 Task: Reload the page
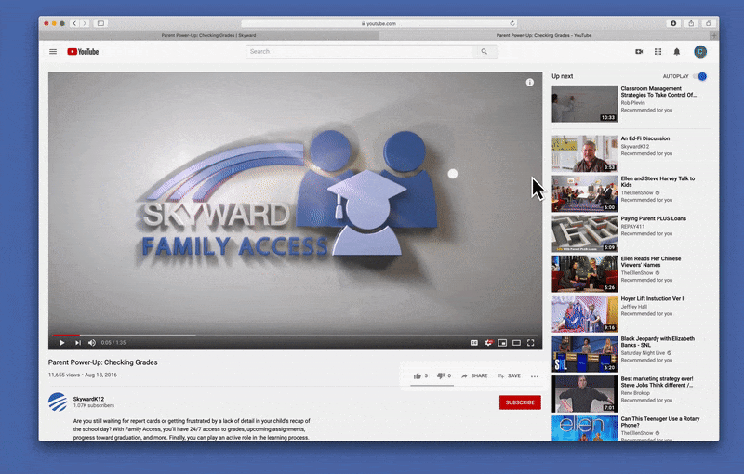pos(512,23)
